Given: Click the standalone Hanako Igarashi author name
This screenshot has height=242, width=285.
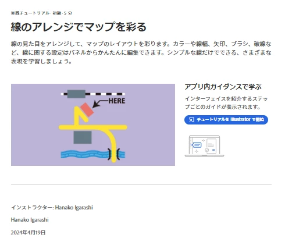Looking at the screenshot, I should 30,220.
